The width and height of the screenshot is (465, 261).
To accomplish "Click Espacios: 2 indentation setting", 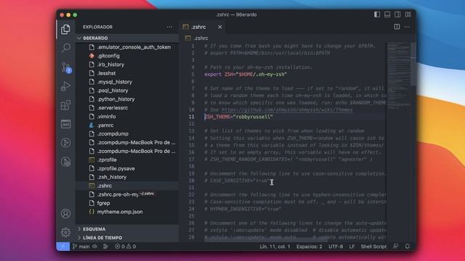I will 310,246.
